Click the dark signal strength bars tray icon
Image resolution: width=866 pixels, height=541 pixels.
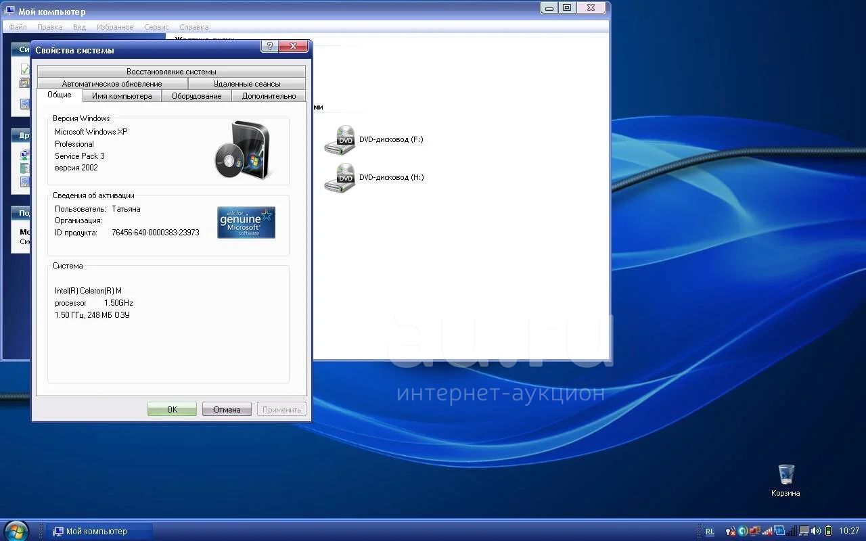coord(792,531)
